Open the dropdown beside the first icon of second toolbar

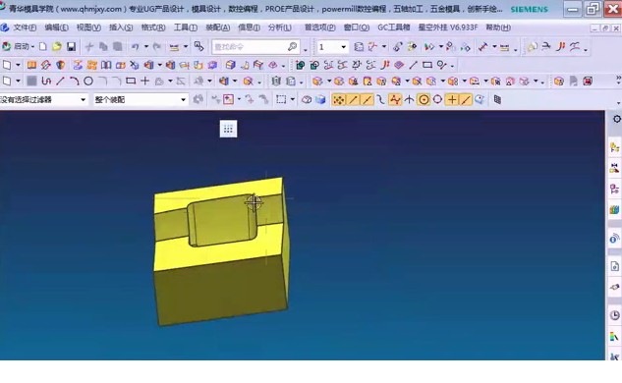[x=18, y=65]
